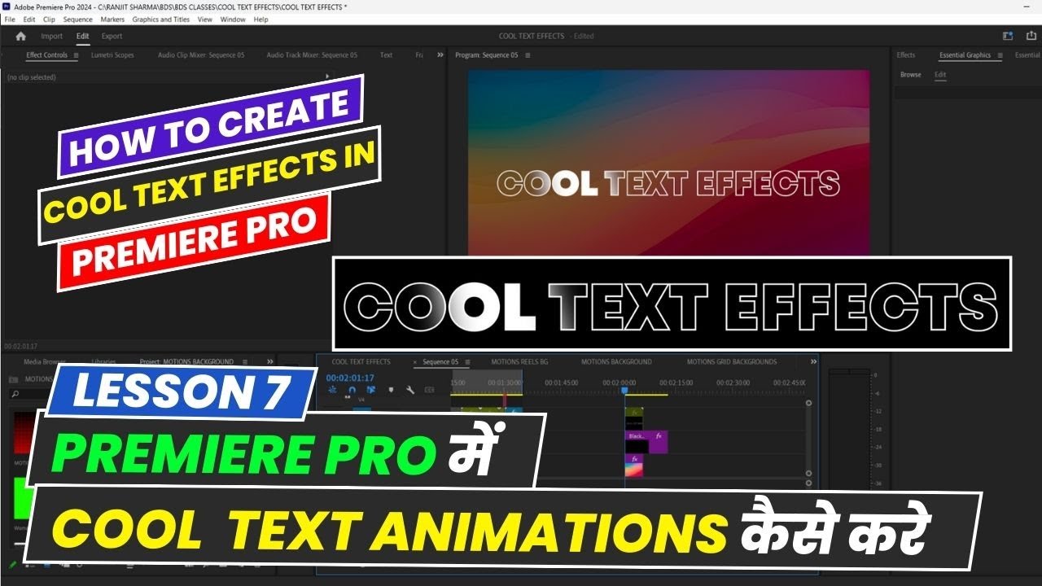Open the Effect Controls panel menu icon
This screenshot has height=586, width=1042.
76,55
